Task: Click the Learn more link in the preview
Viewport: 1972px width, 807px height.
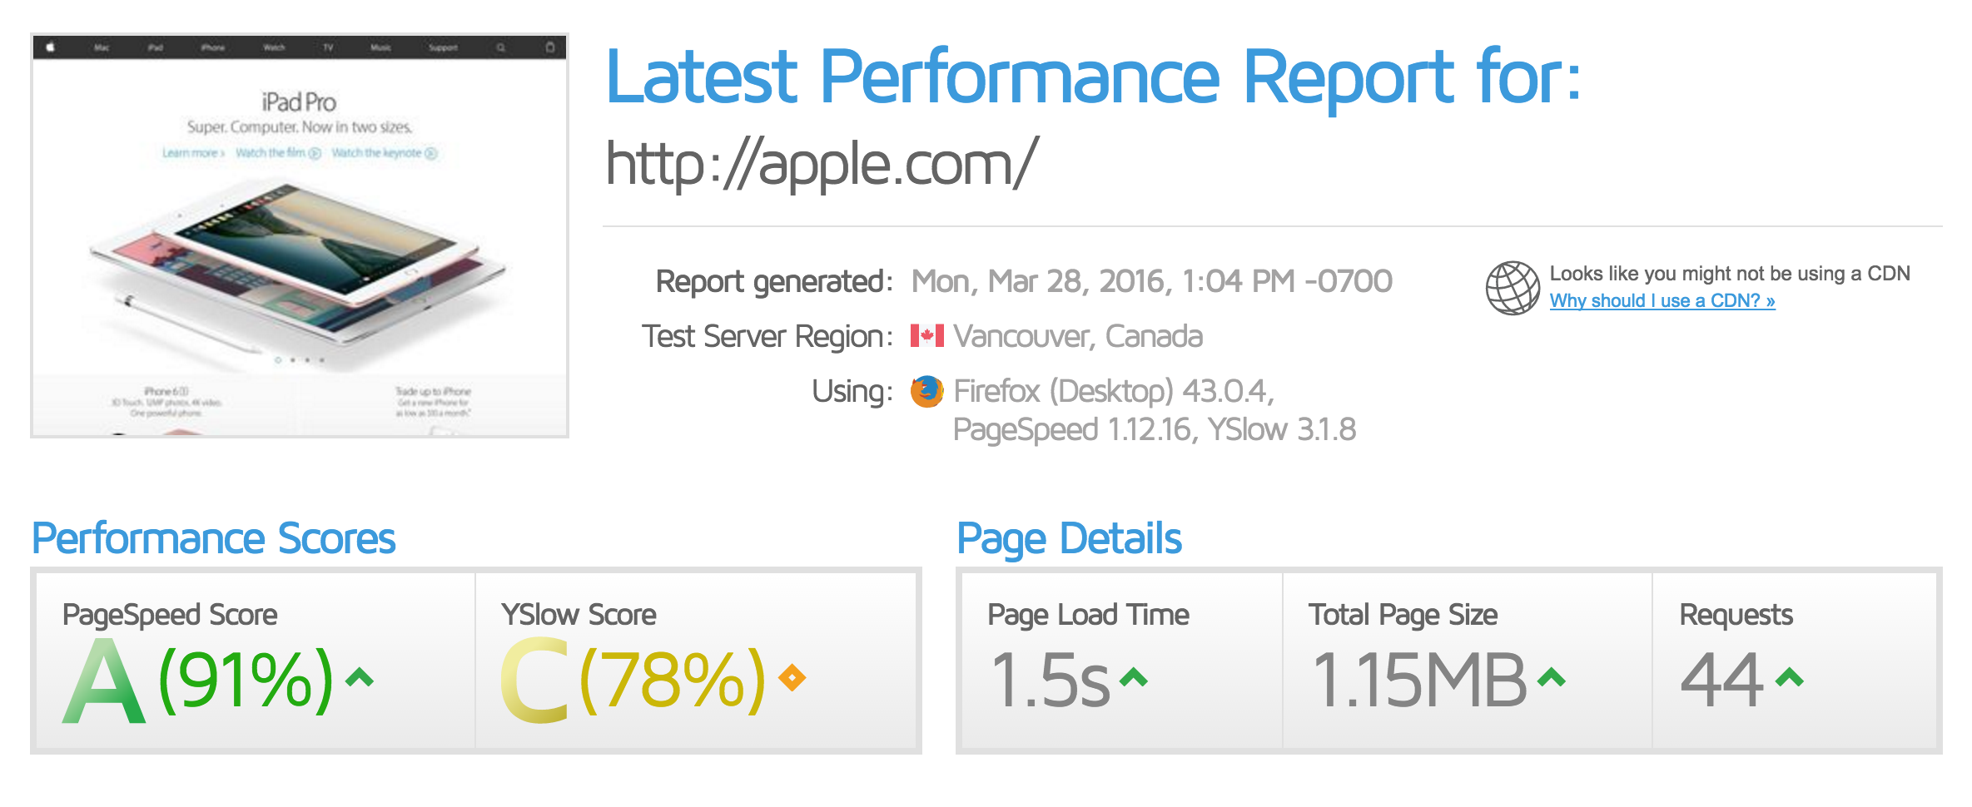Action: coord(193,153)
